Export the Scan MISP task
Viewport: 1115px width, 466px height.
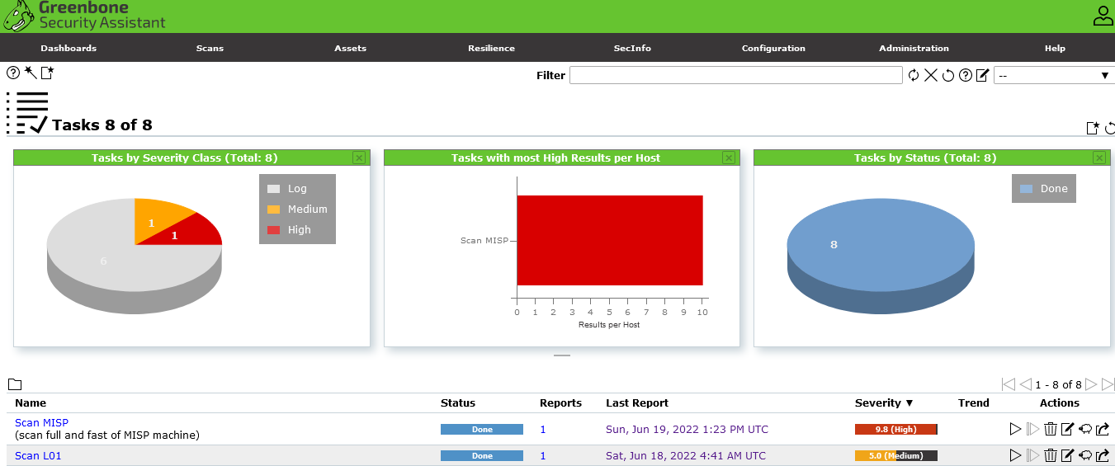coord(1103,429)
